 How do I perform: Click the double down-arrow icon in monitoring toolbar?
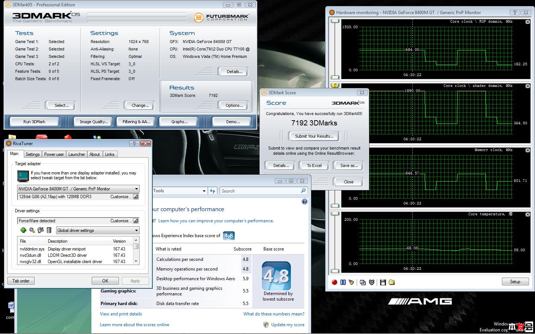(372, 282)
